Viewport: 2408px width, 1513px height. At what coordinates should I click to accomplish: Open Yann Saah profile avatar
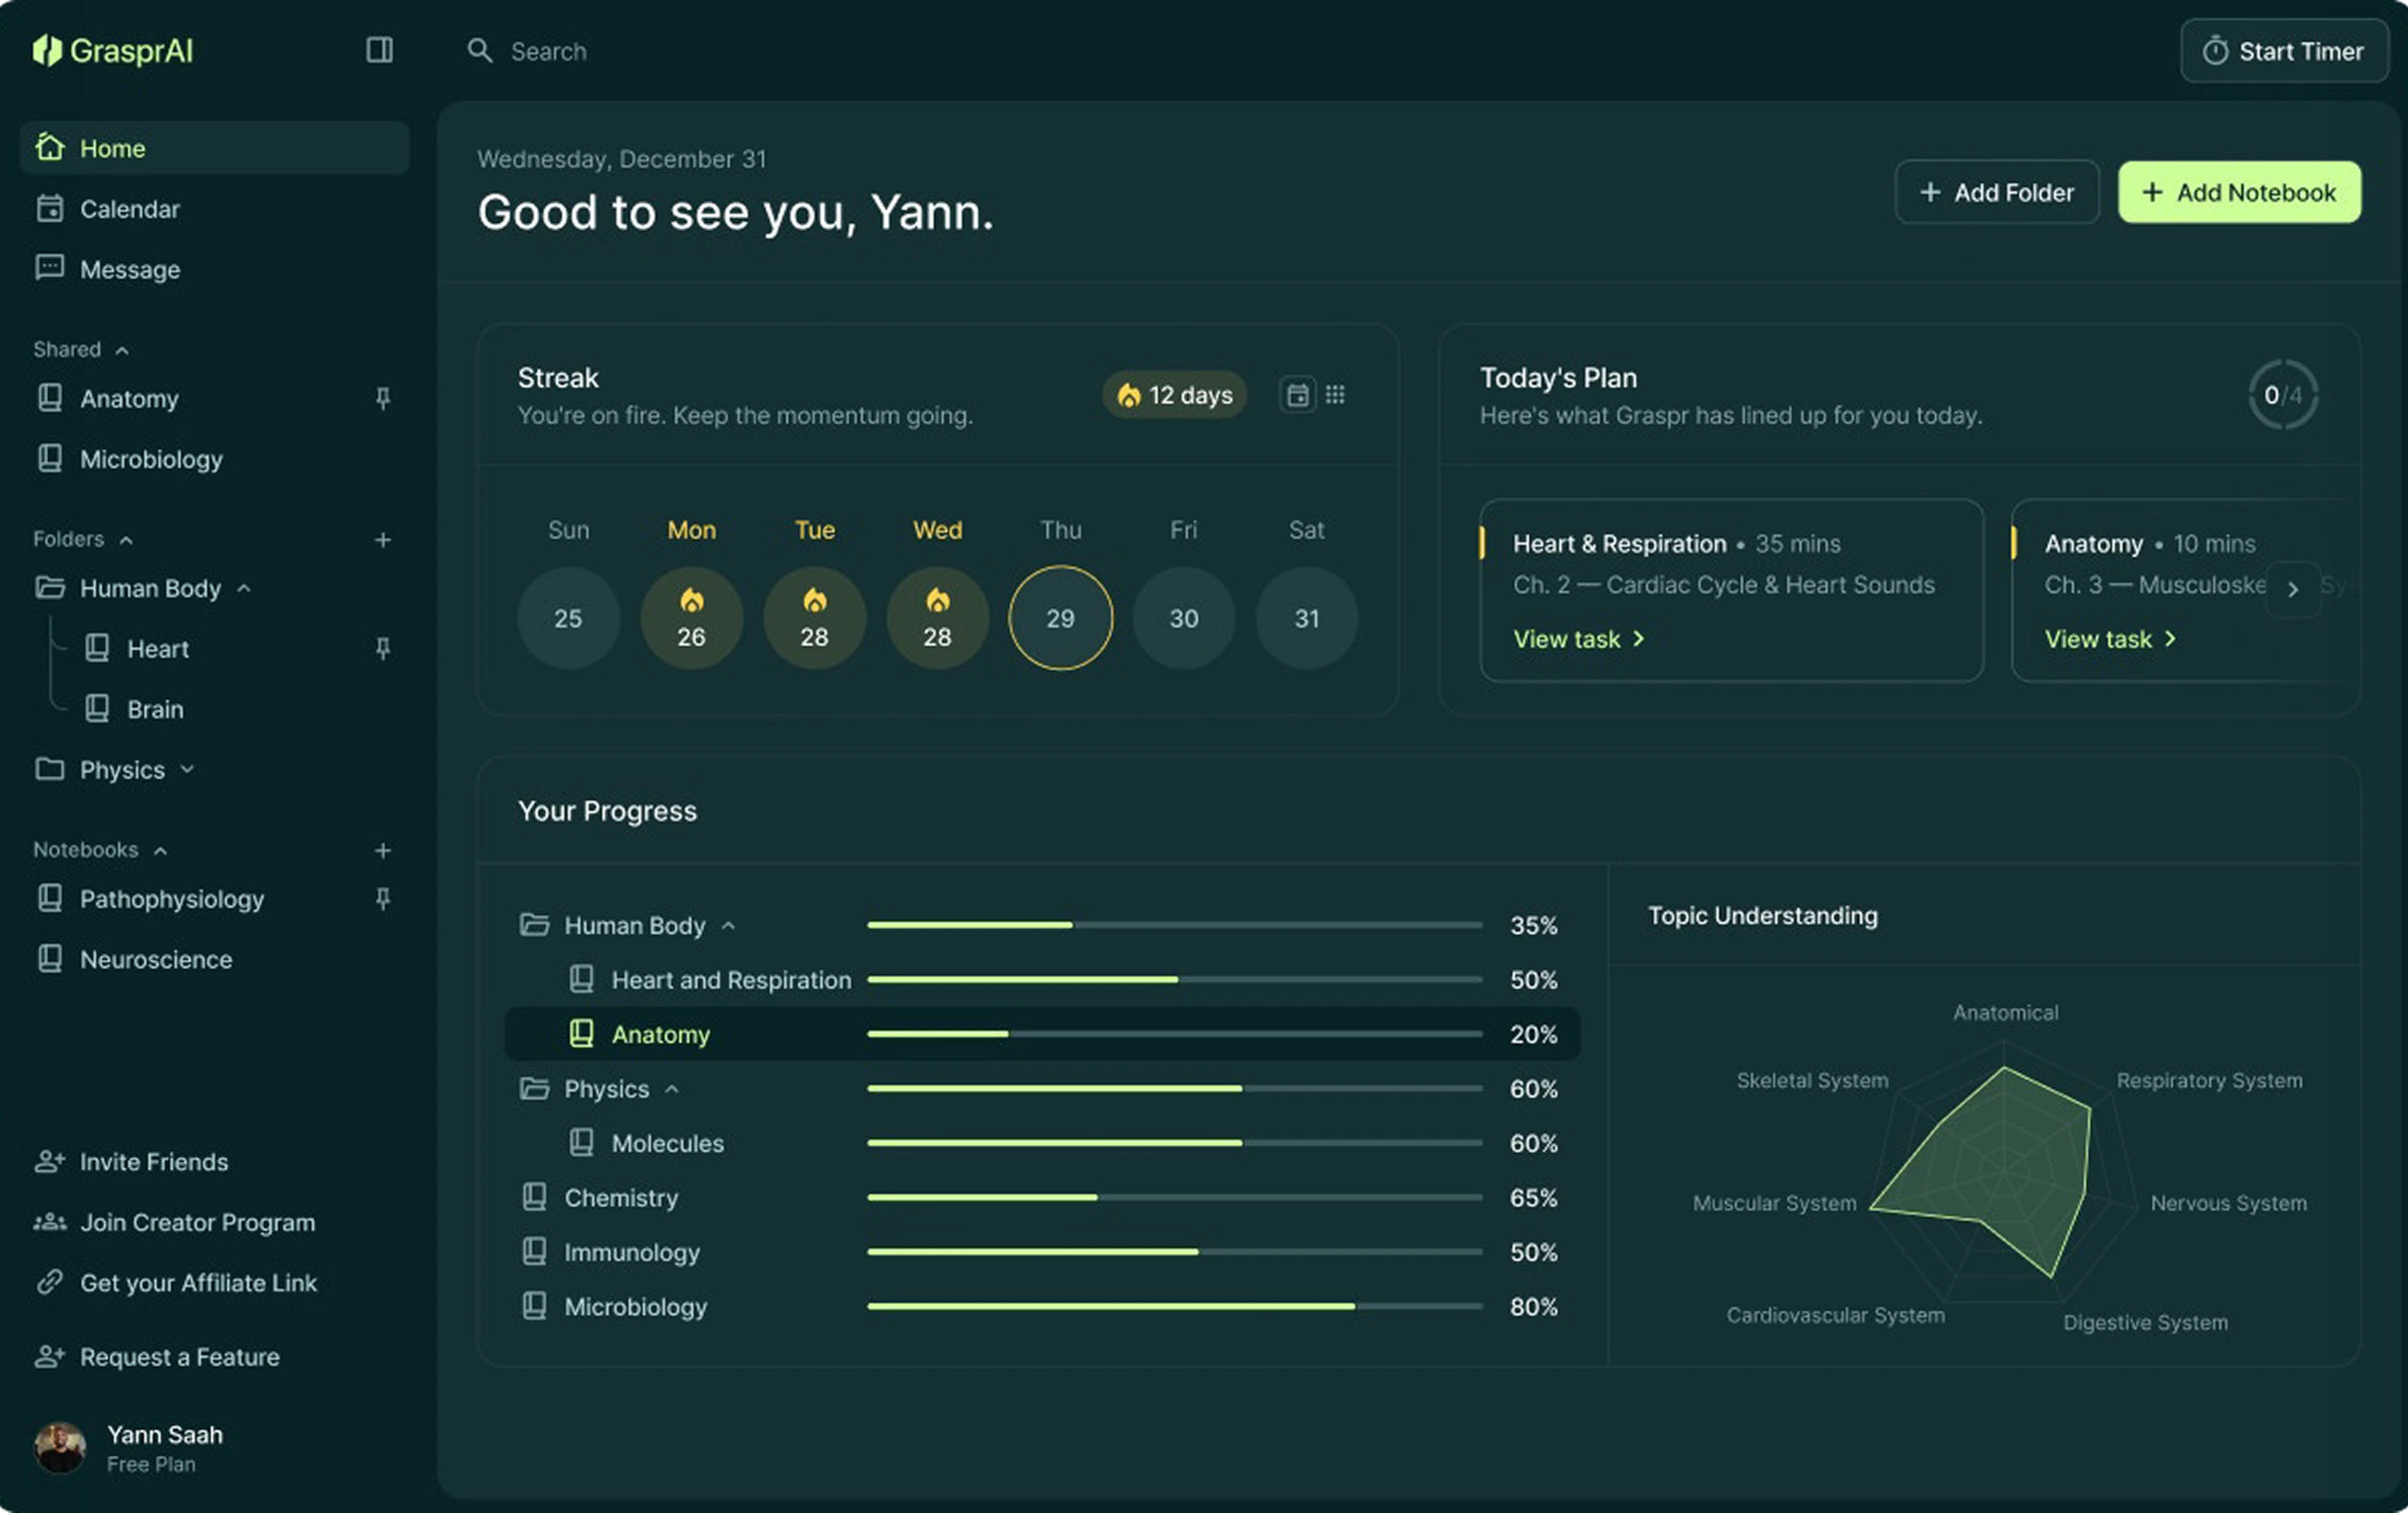tap(60, 1447)
